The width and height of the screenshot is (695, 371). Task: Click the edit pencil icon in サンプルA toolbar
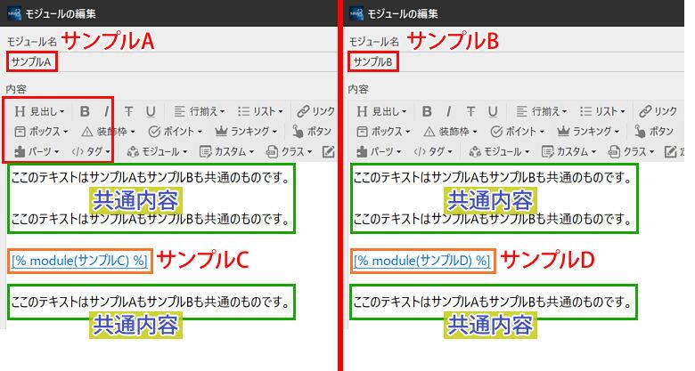(x=328, y=151)
